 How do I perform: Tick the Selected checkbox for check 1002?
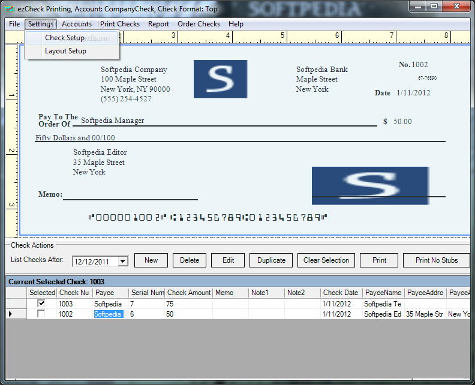pos(41,314)
